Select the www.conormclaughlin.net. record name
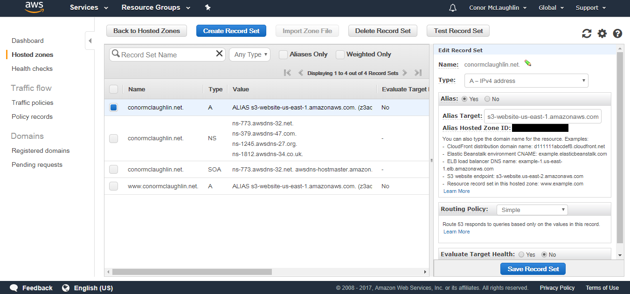The image size is (630, 294). (163, 186)
